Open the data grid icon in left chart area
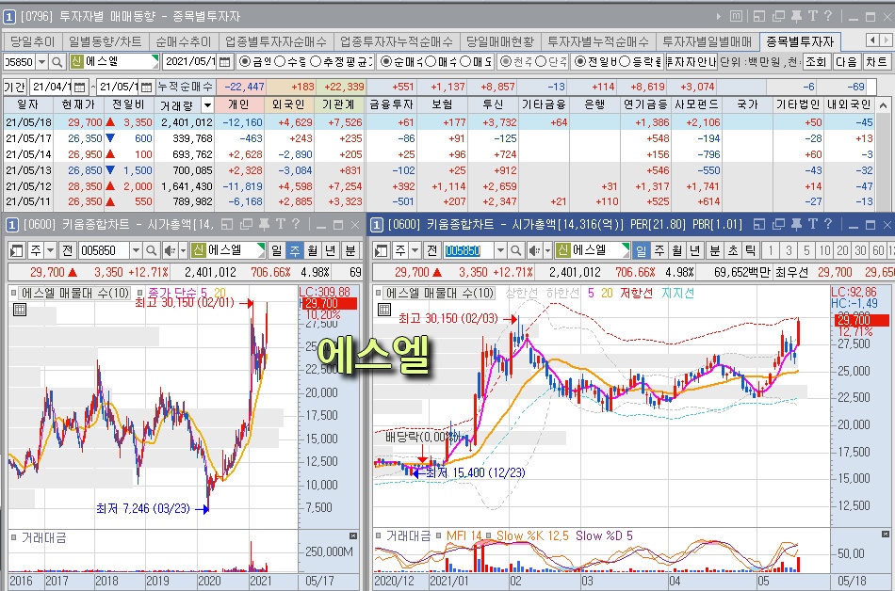 (x=20, y=310)
